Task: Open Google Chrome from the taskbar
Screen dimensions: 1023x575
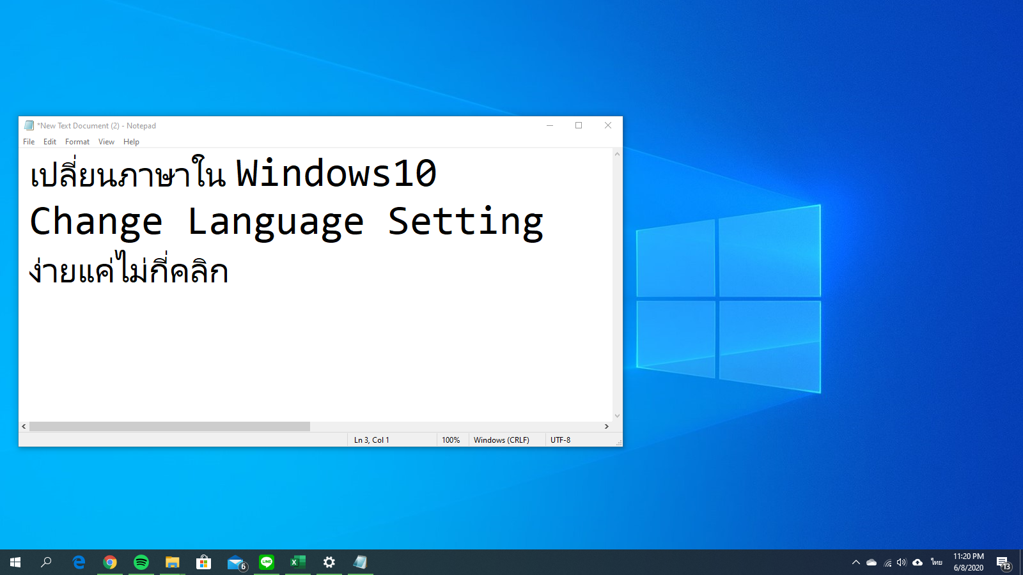Action: (111, 562)
